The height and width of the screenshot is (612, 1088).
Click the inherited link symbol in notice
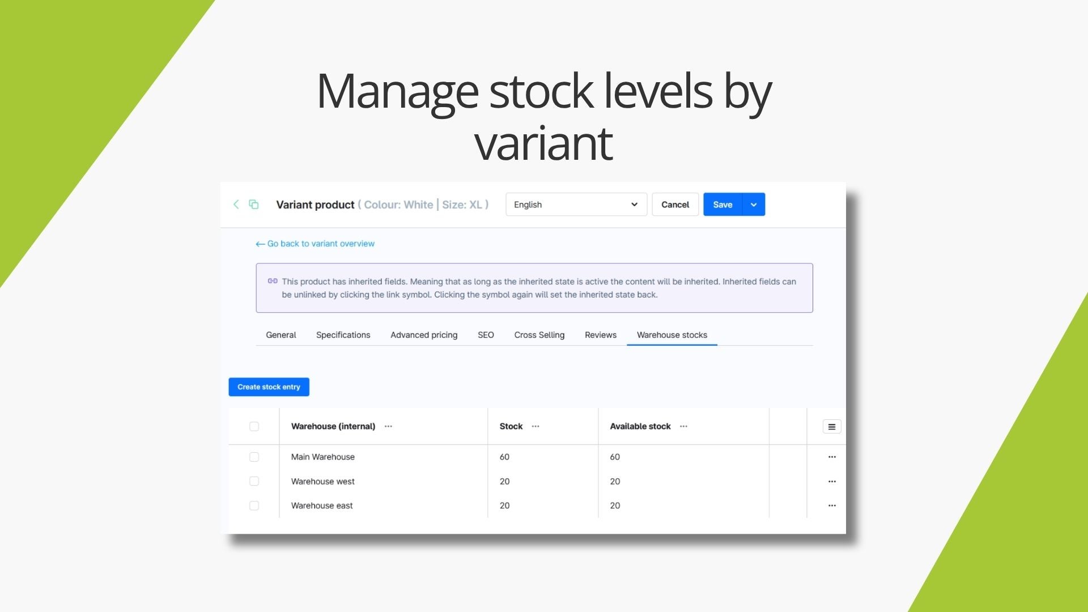(x=273, y=281)
